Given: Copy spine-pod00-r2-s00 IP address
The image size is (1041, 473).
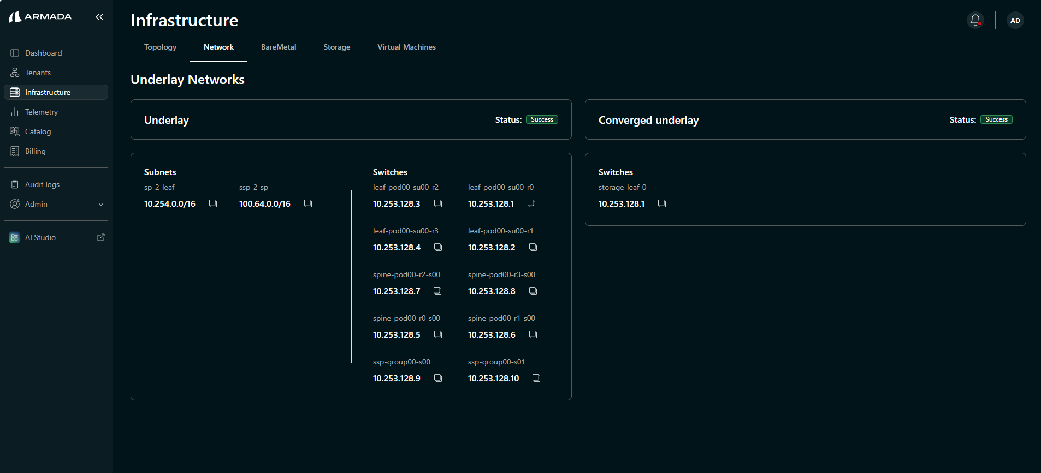Looking at the screenshot, I should tap(437, 291).
